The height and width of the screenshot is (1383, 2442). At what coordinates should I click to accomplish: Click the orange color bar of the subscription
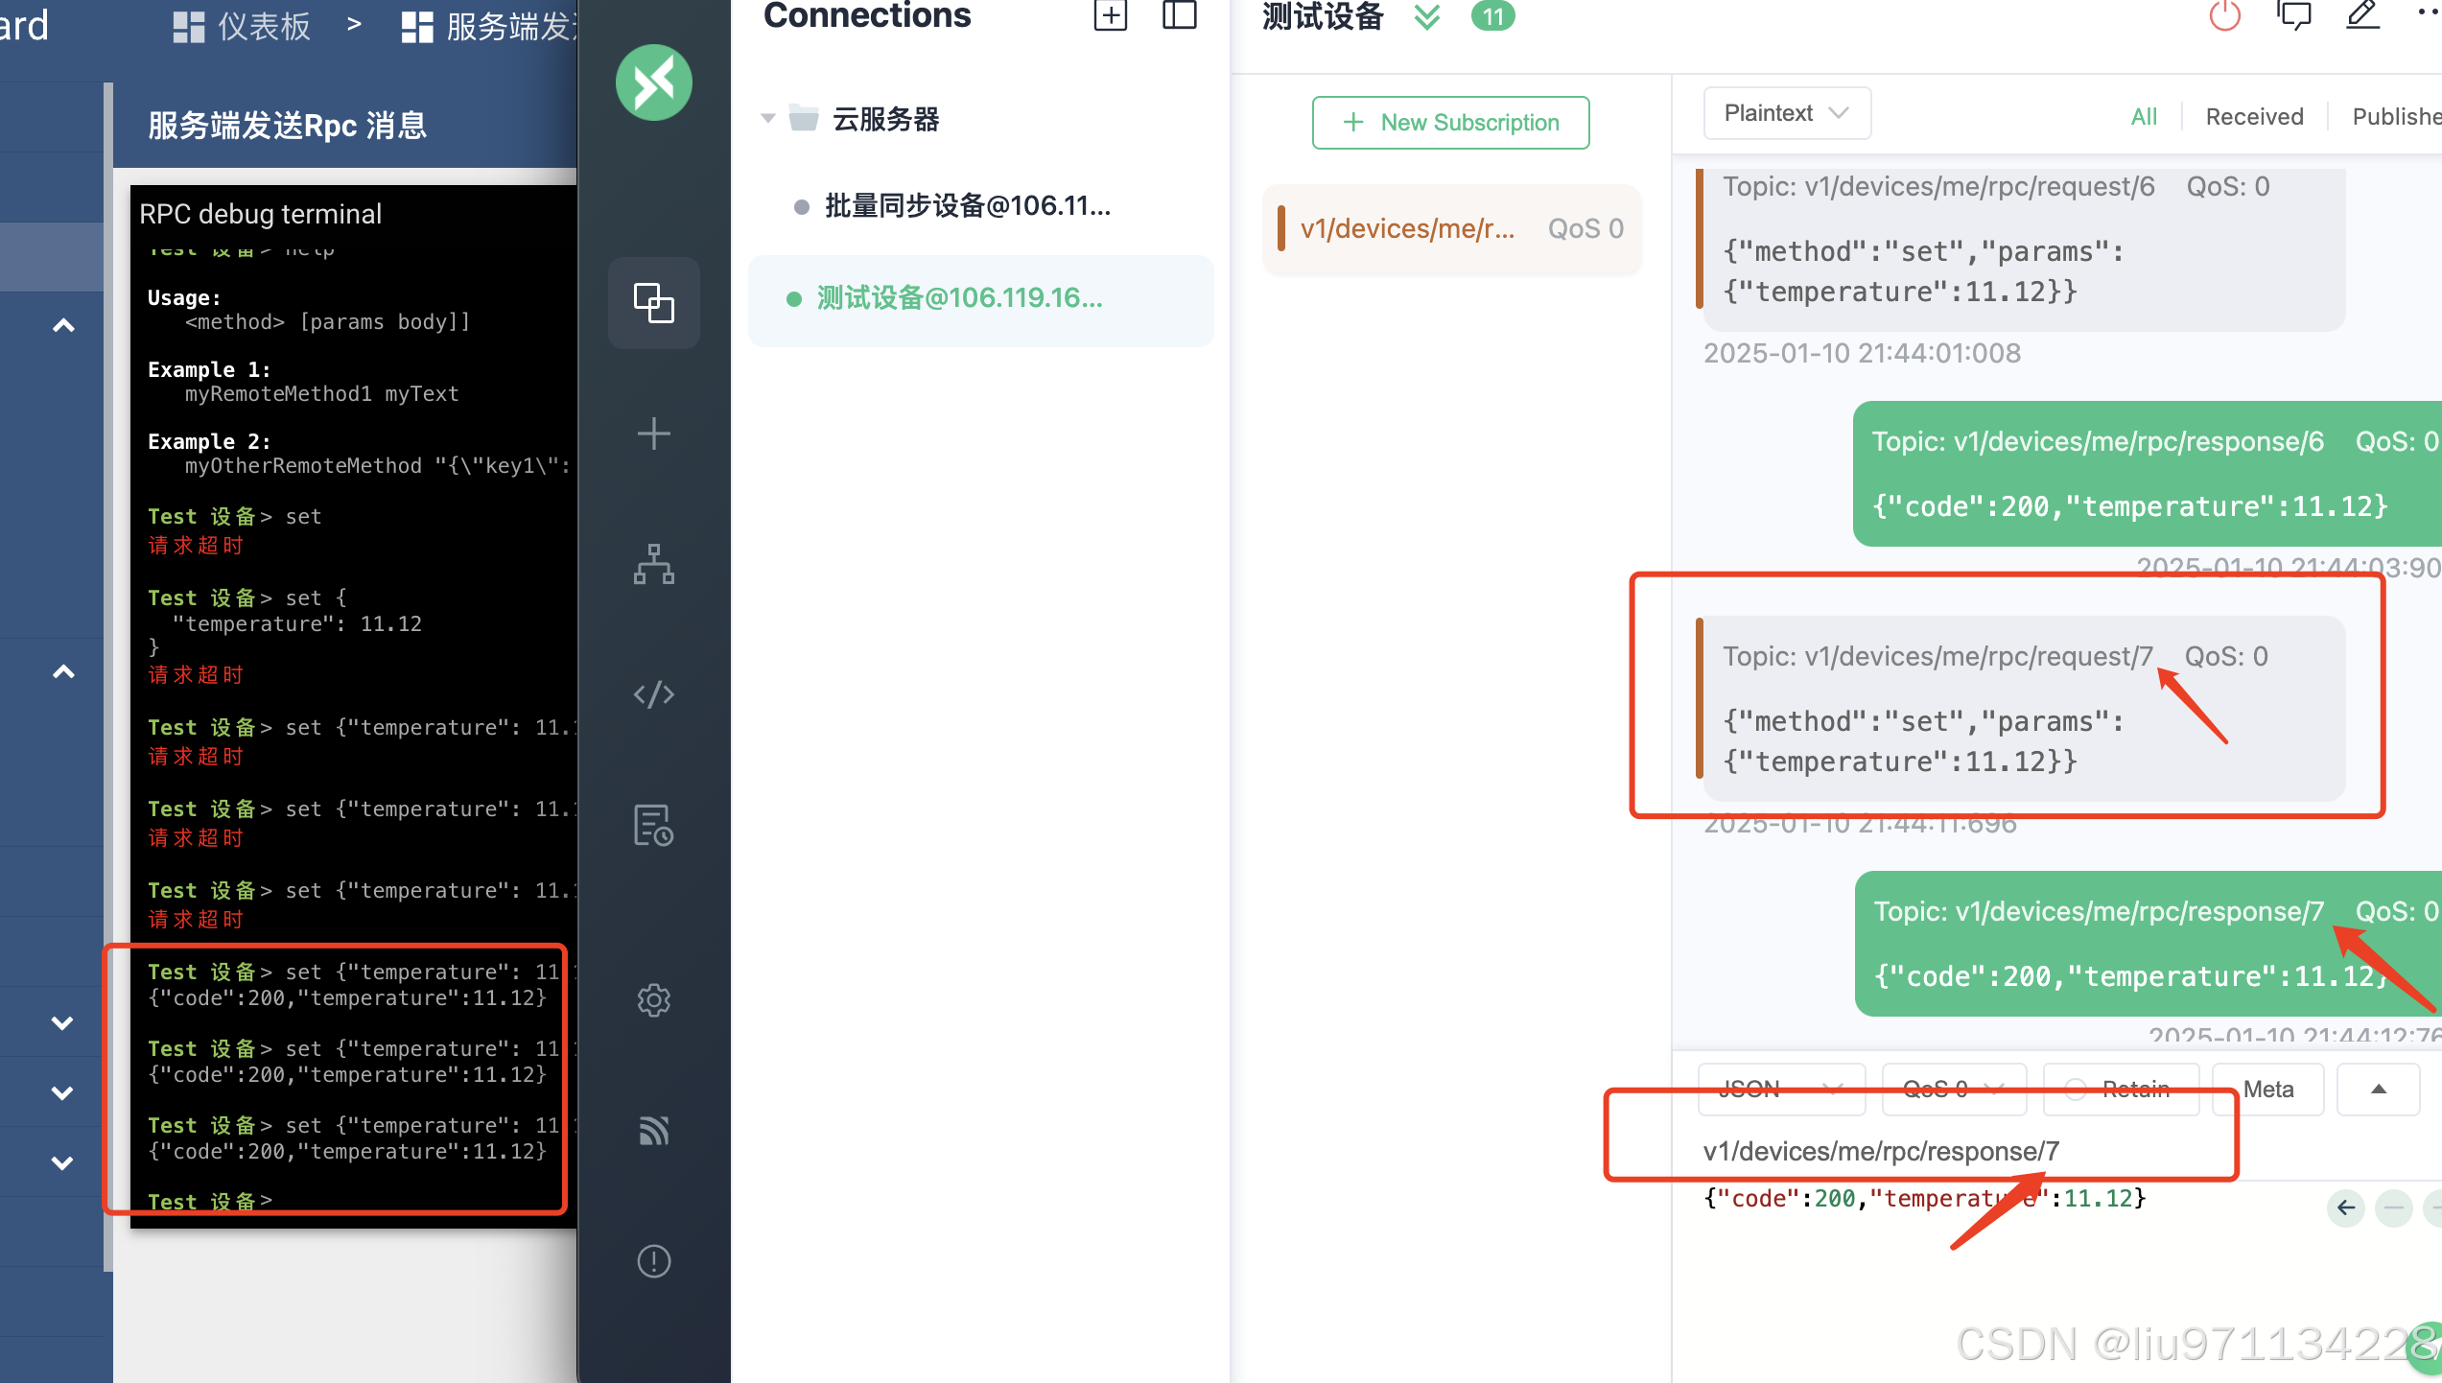pyautogui.click(x=1280, y=228)
